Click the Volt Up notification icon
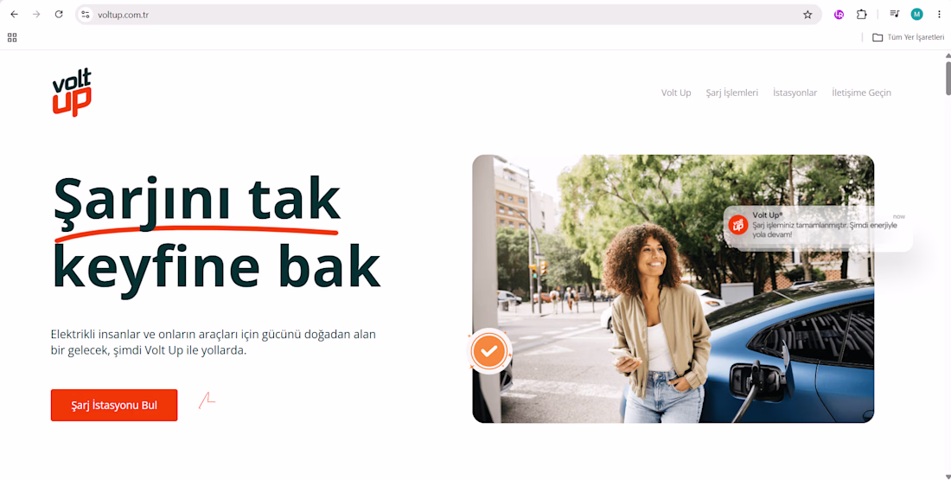The image size is (951, 480). (738, 225)
